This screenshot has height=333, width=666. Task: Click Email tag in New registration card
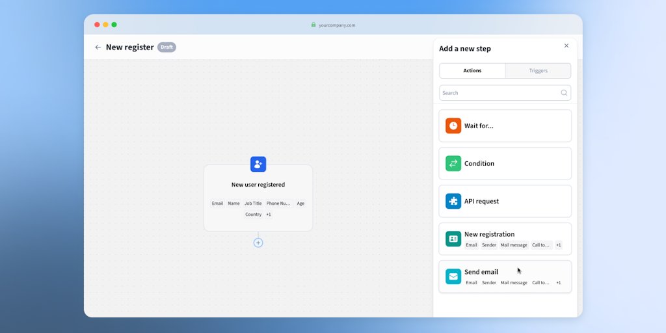472,245
